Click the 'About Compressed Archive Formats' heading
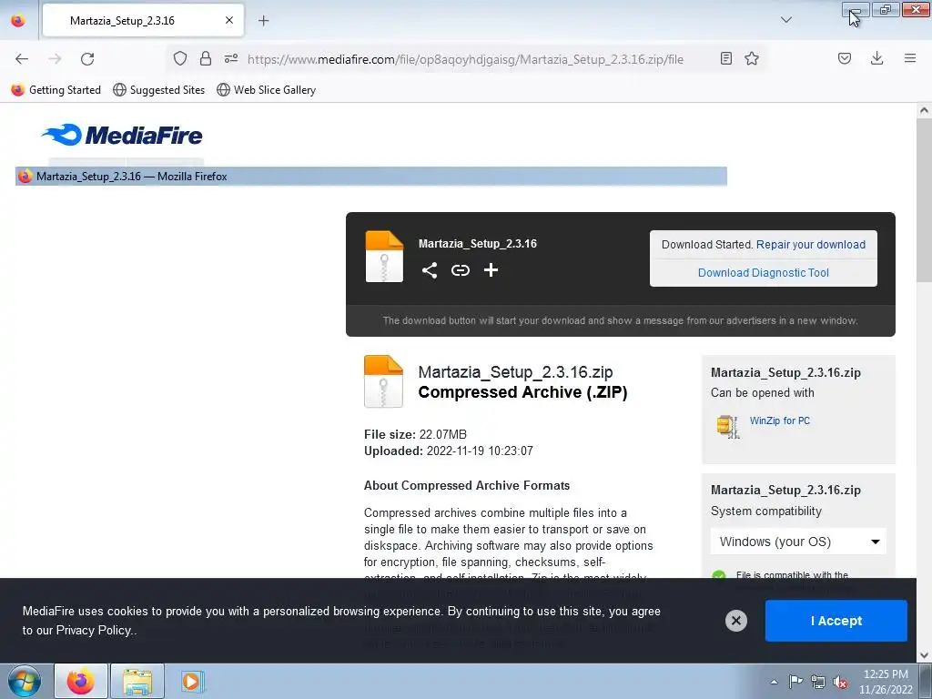Screen dimensions: 932x699 click(467, 486)
